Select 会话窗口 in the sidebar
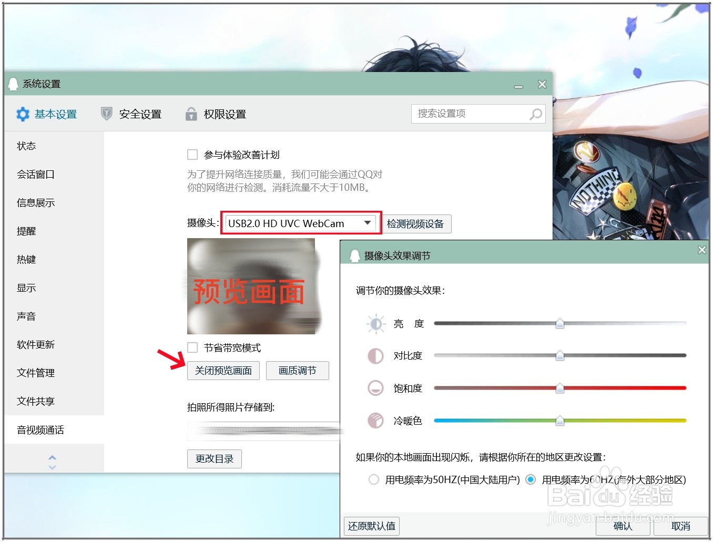 [x=54, y=174]
